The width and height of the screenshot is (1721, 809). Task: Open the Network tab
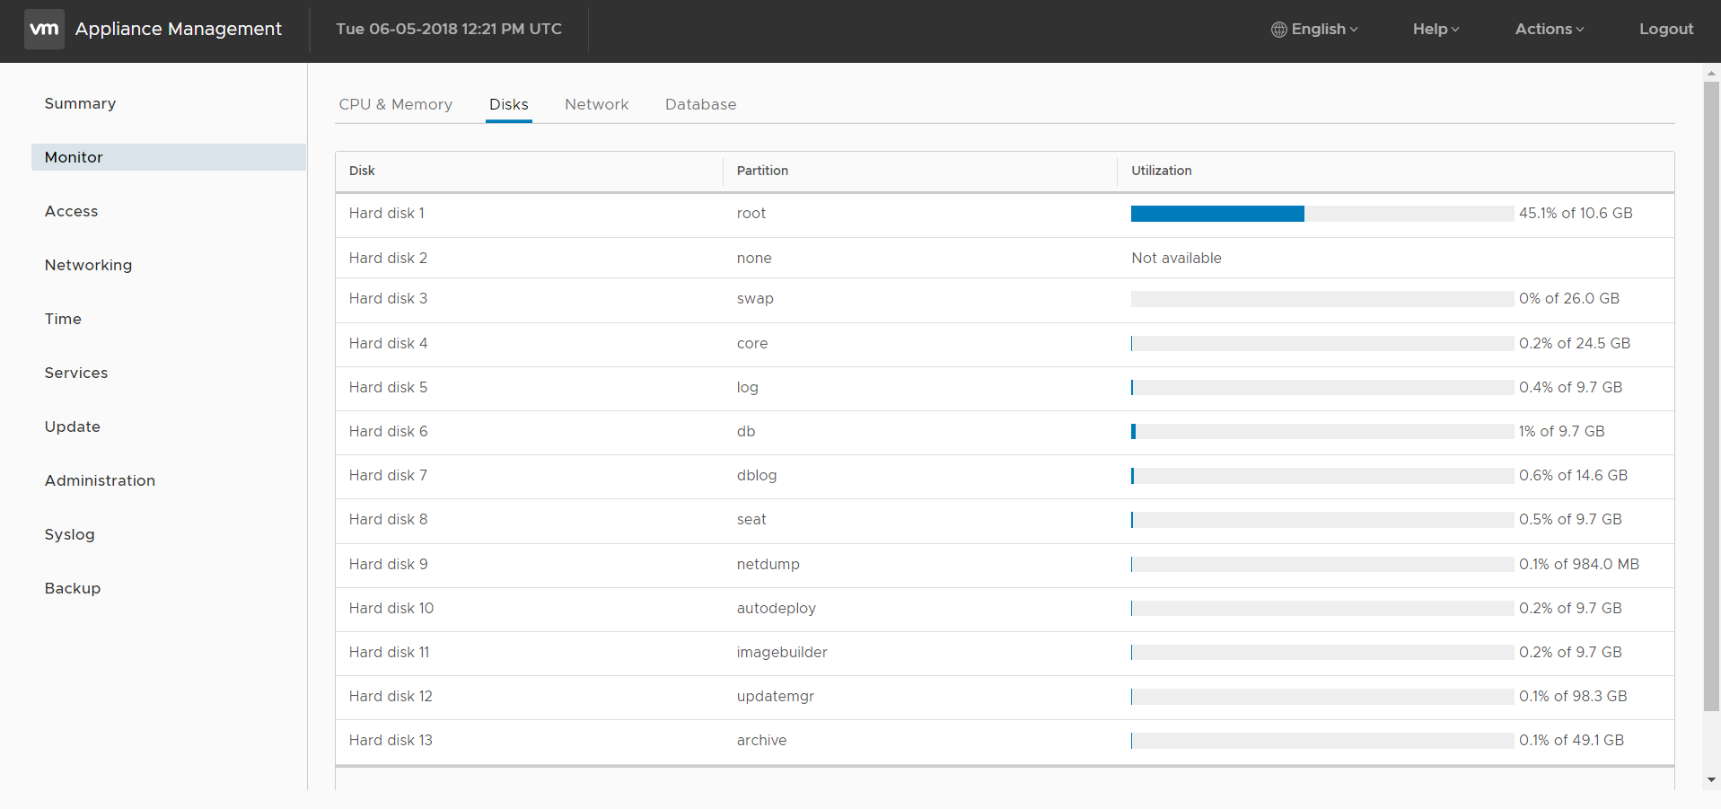coord(596,104)
